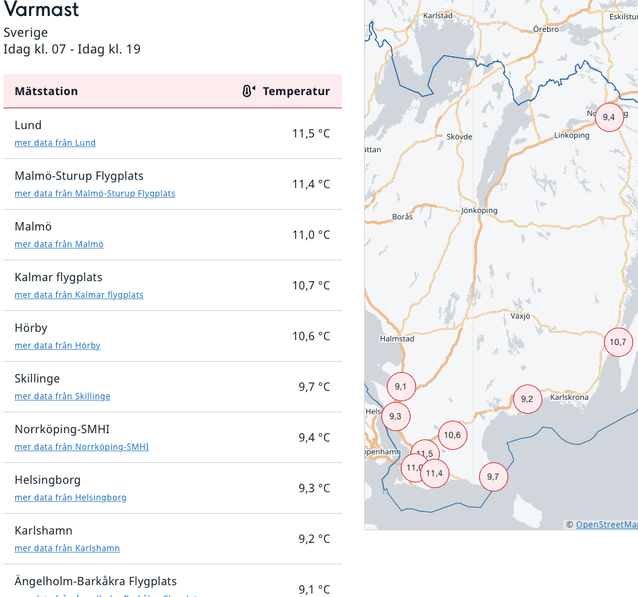Open 'mer data från Kalmar flygplats' link
Viewport: 638px width, 597px height.
(x=79, y=295)
